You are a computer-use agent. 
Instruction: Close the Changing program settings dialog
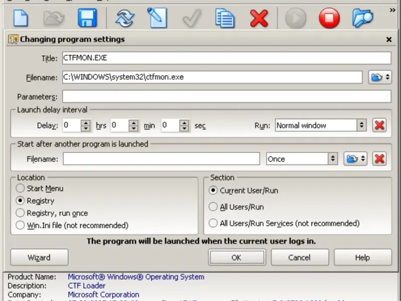click(389, 40)
